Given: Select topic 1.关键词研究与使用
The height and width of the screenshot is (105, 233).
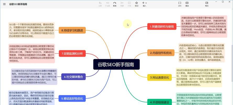Looking at the screenshot, I should [162, 27].
